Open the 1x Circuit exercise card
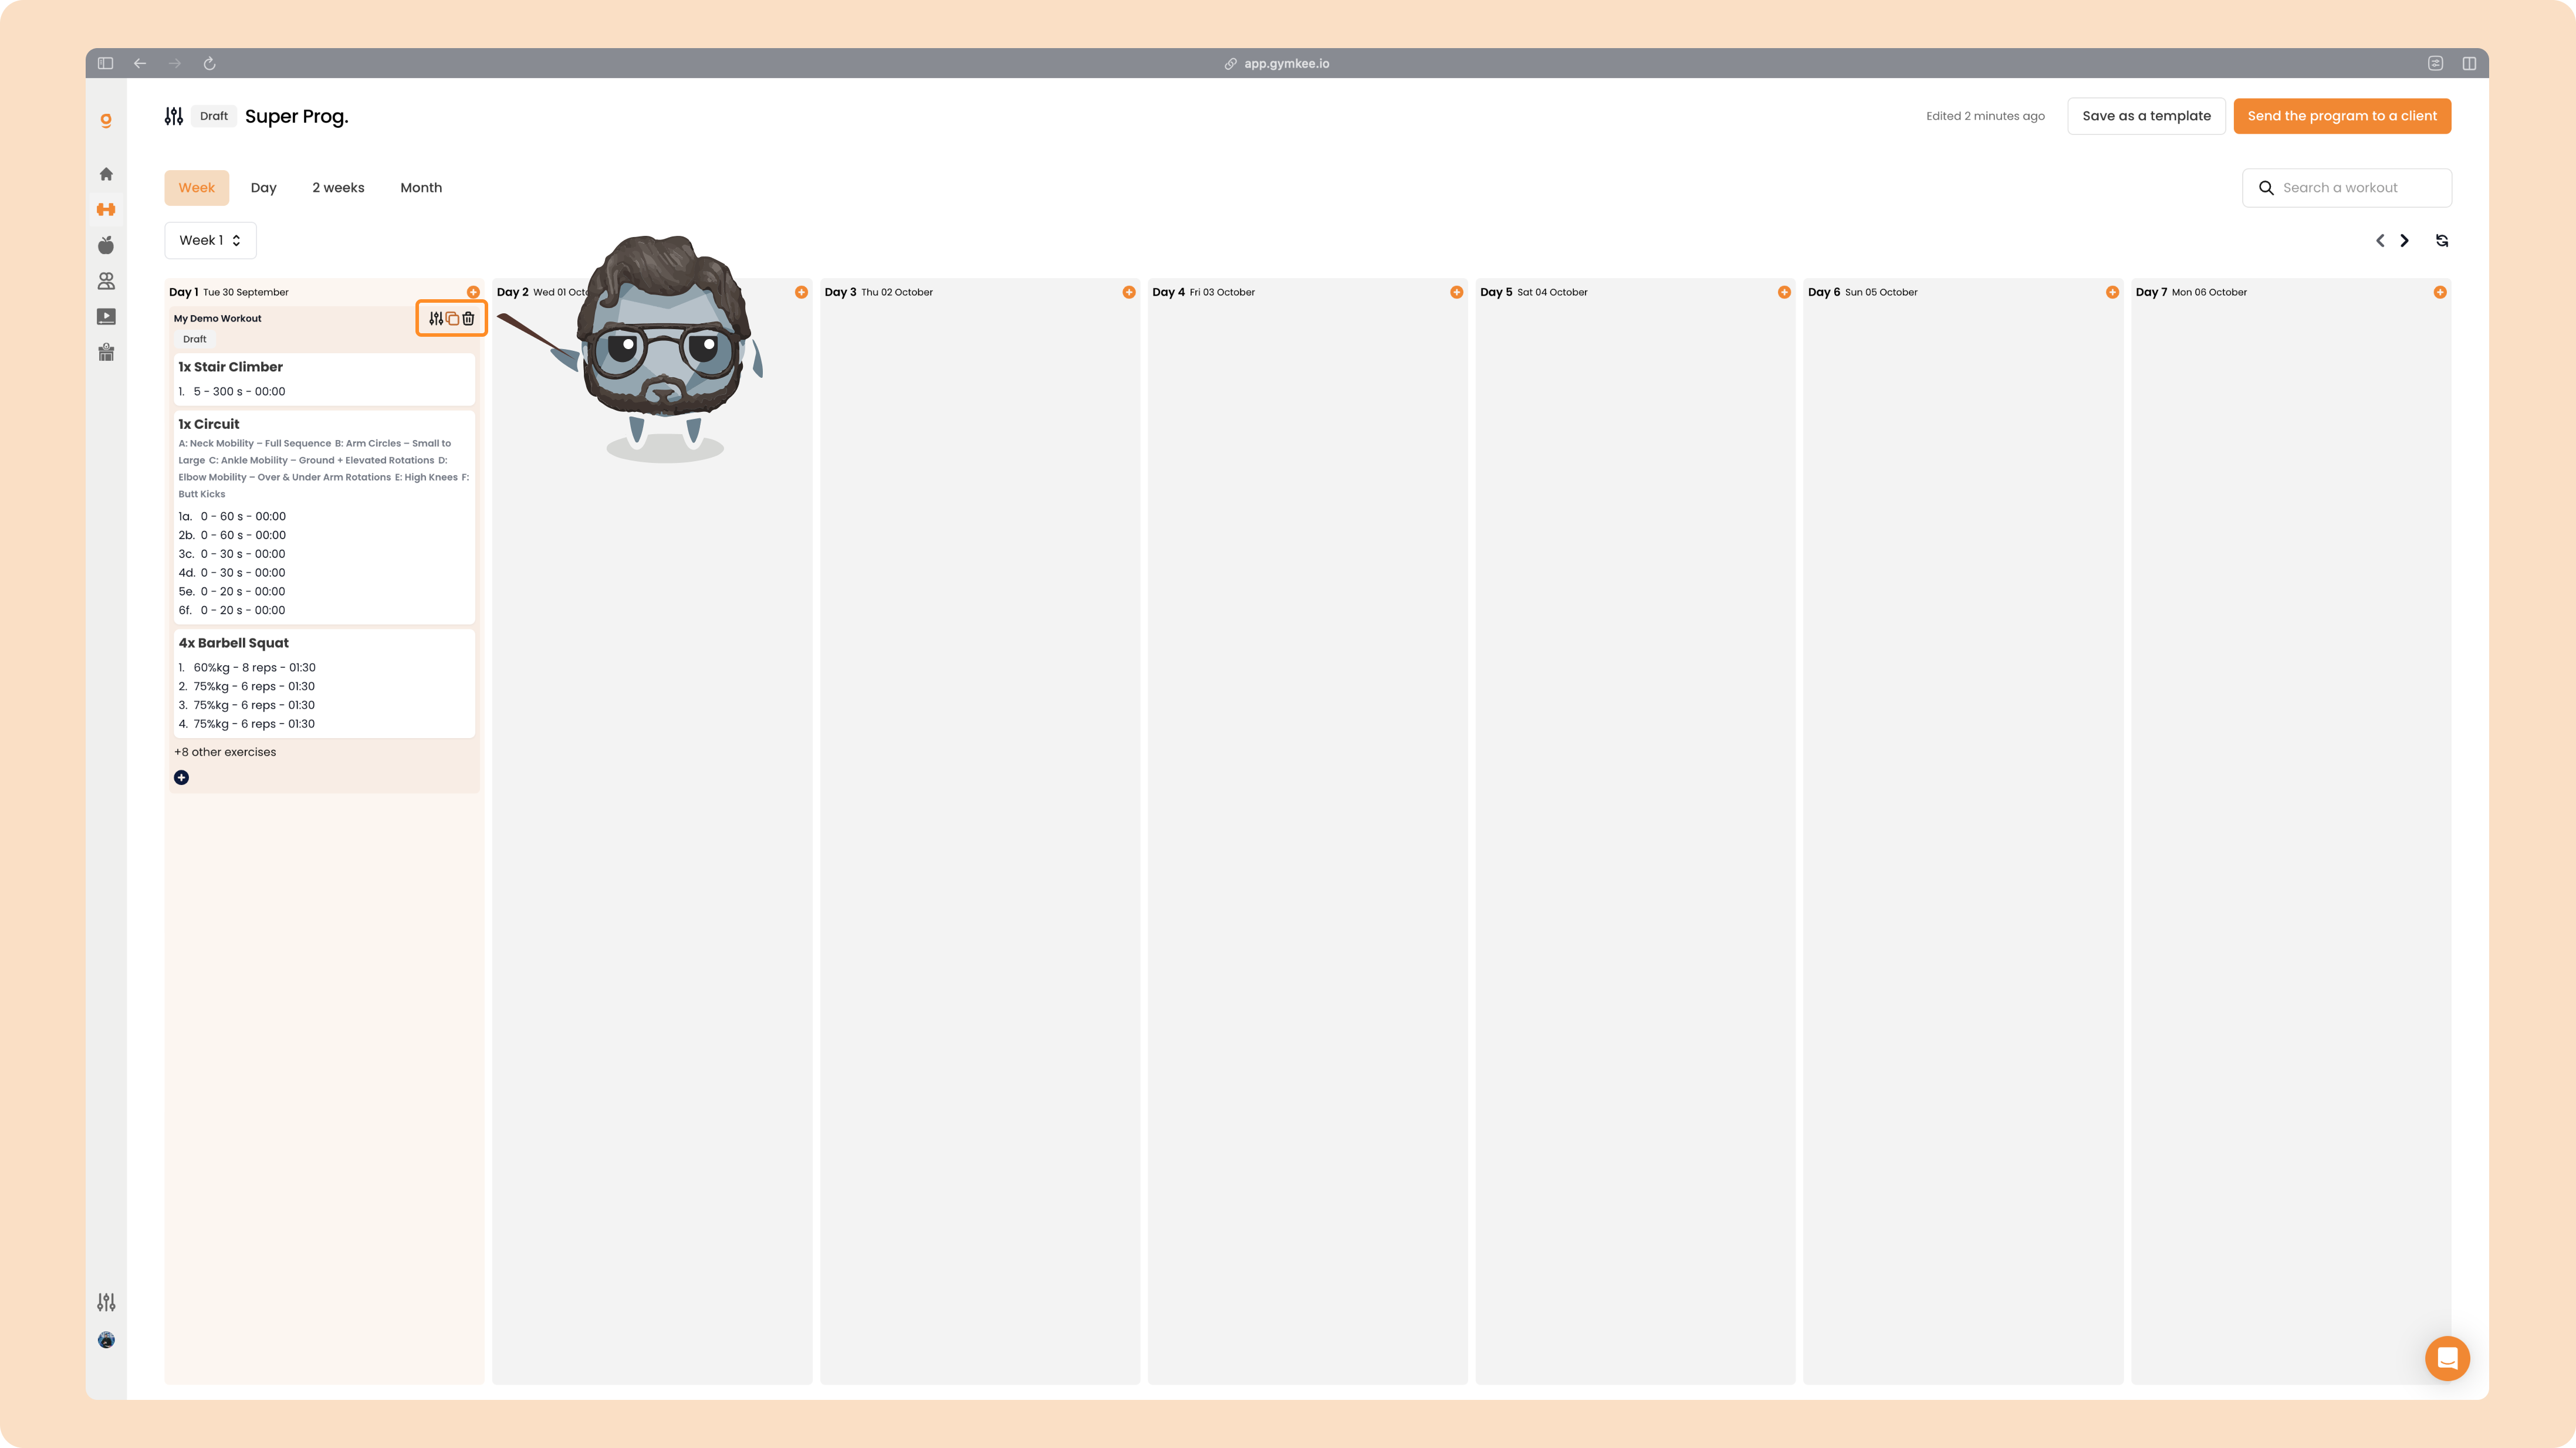The width and height of the screenshot is (2576, 1448). (x=324, y=517)
